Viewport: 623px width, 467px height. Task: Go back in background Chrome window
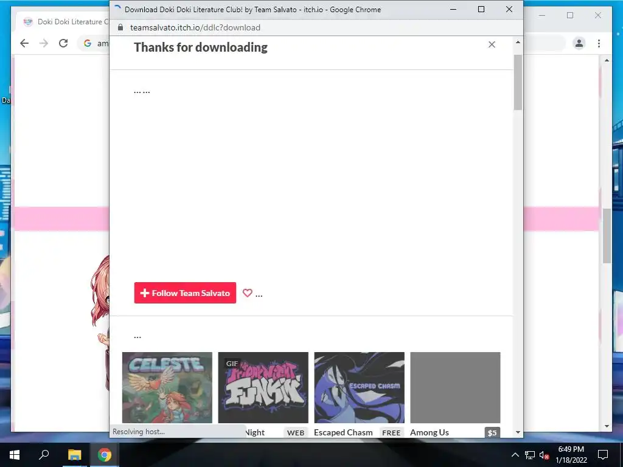[x=24, y=43]
